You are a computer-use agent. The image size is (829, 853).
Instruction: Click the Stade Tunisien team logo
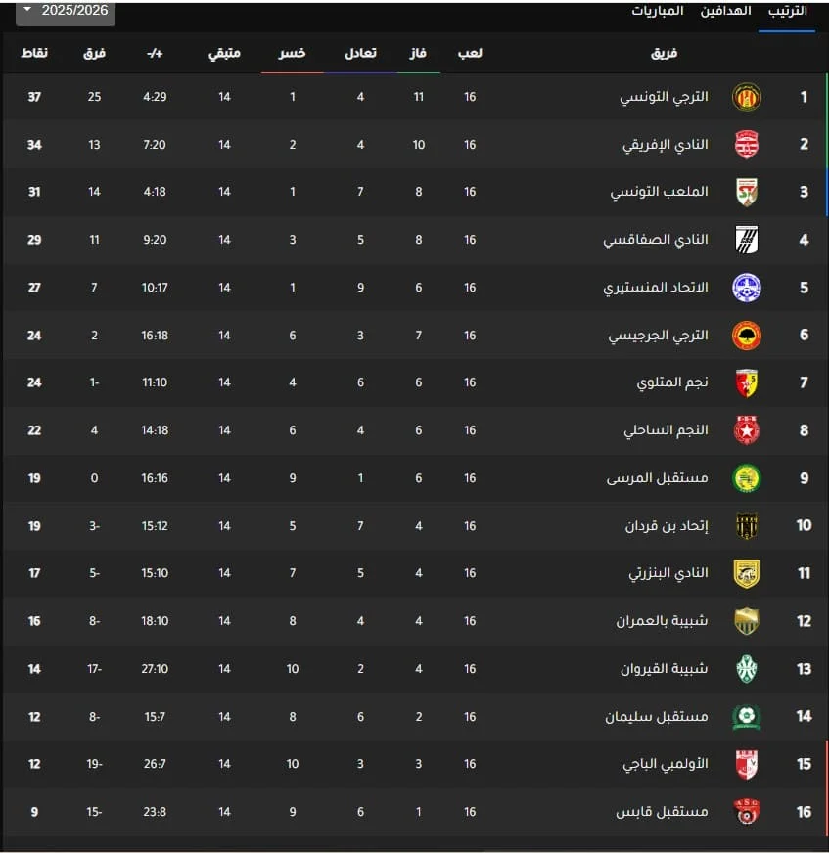[x=747, y=192]
